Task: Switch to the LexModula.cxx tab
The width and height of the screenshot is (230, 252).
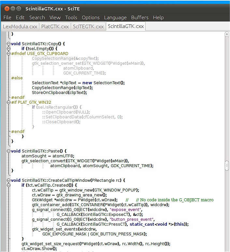Action: 20,27
